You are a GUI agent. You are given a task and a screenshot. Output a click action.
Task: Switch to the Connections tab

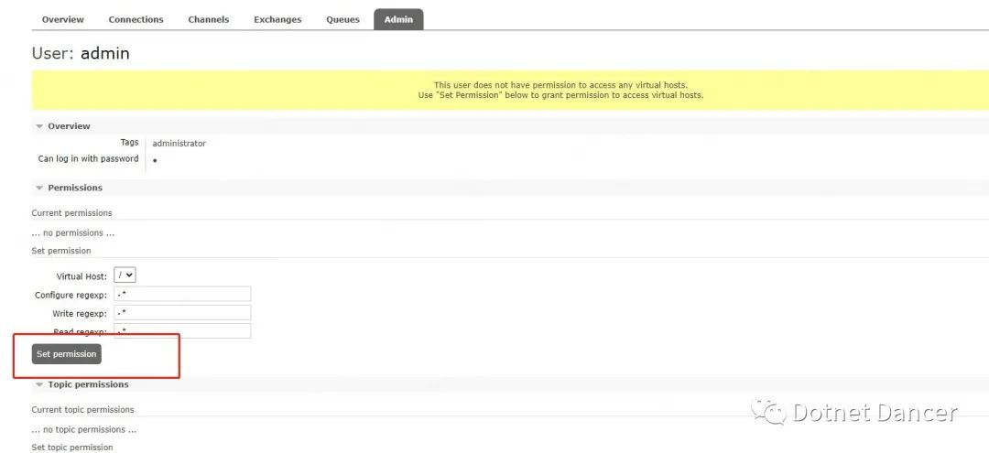(x=136, y=19)
